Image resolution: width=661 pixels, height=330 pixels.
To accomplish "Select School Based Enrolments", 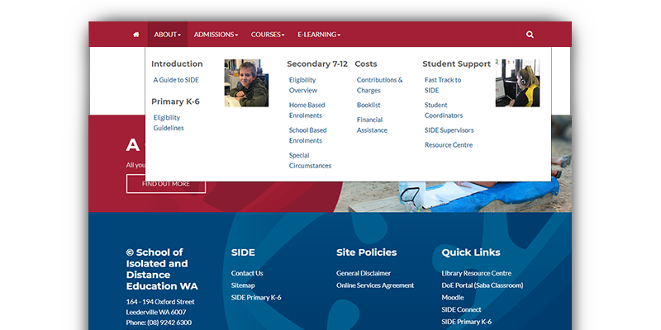I will click(307, 135).
